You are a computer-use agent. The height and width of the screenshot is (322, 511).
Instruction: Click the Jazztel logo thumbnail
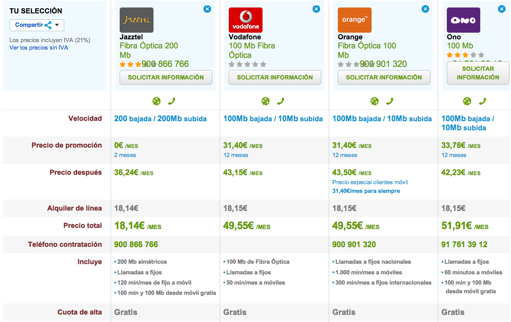136,20
